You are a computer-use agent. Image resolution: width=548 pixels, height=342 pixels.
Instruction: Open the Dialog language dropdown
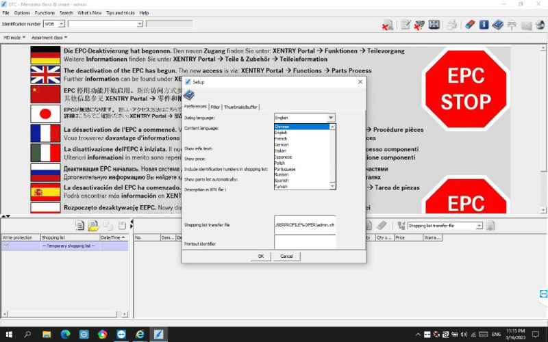[x=332, y=118]
